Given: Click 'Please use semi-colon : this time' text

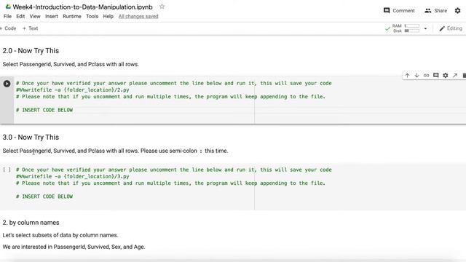Looking at the screenshot, I should pyautogui.click(x=184, y=151).
